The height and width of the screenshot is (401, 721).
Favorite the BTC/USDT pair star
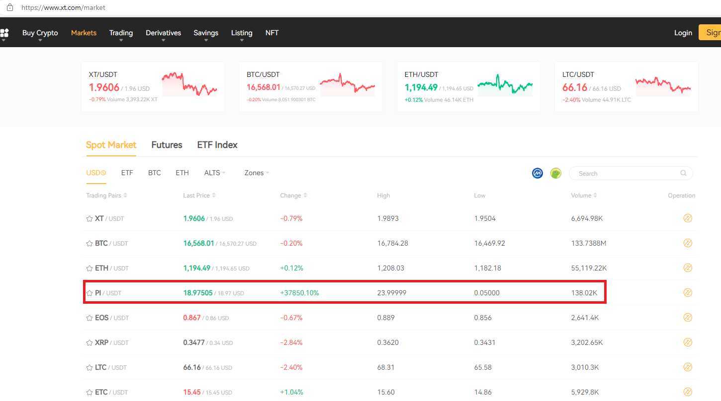90,243
